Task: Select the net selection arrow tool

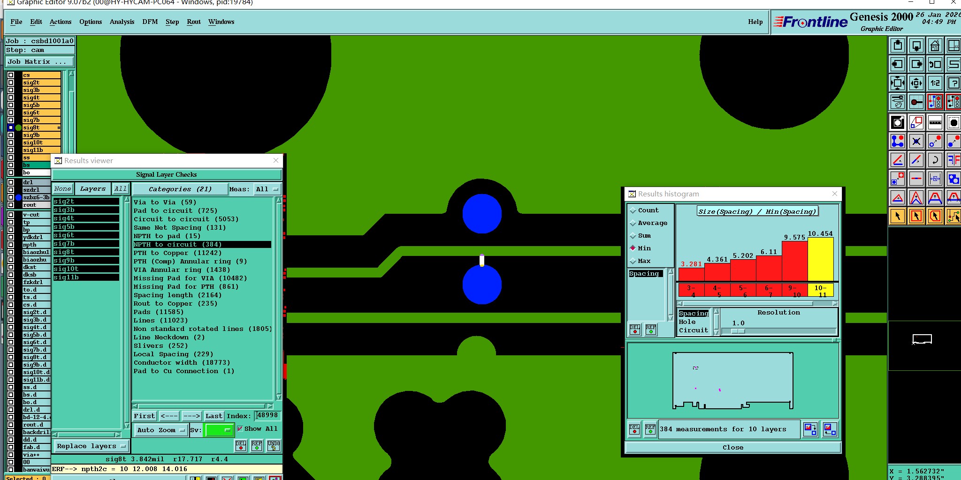Action: tap(953, 216)
